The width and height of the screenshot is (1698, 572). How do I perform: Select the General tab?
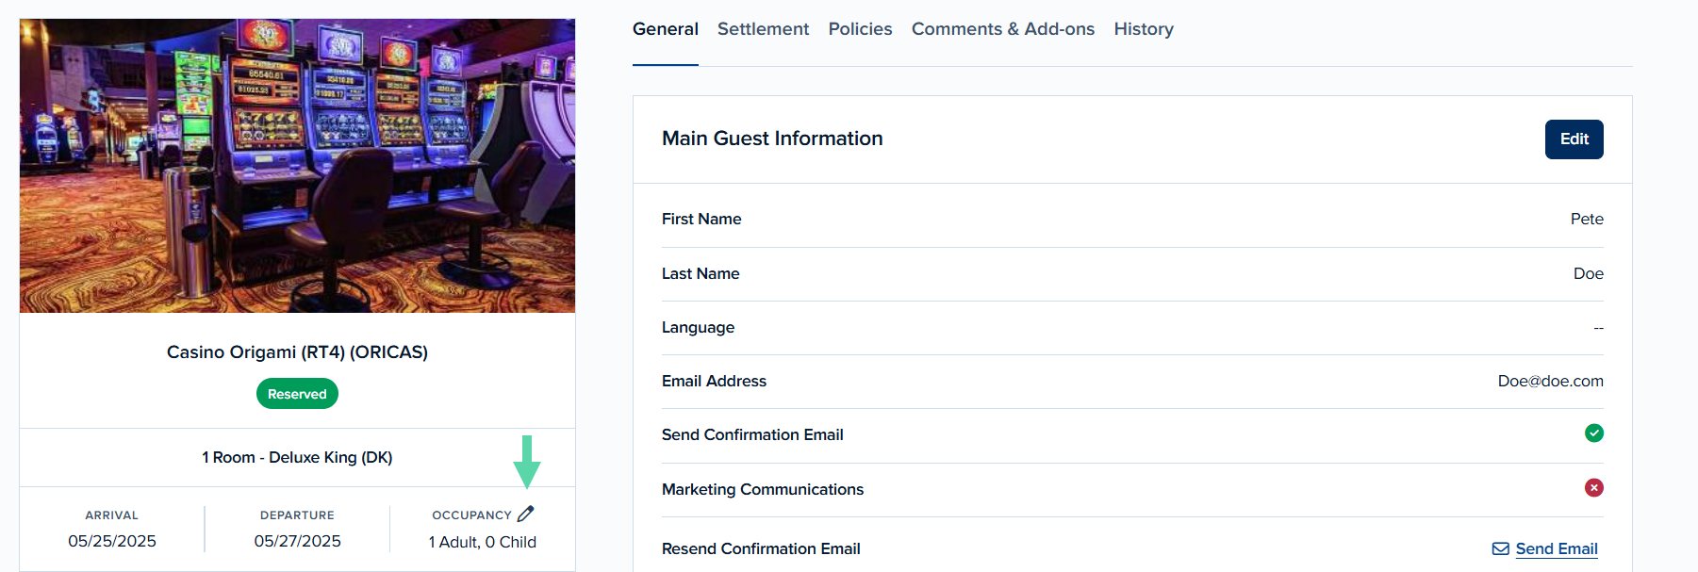666,29
